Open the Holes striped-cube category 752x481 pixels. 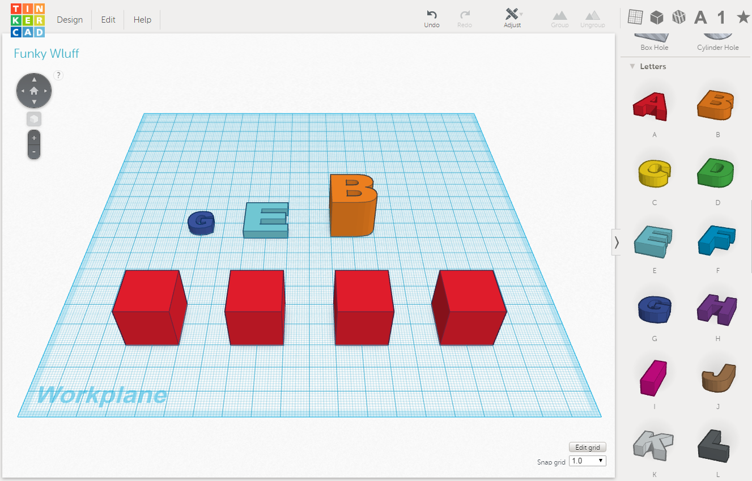click(678, 17)
